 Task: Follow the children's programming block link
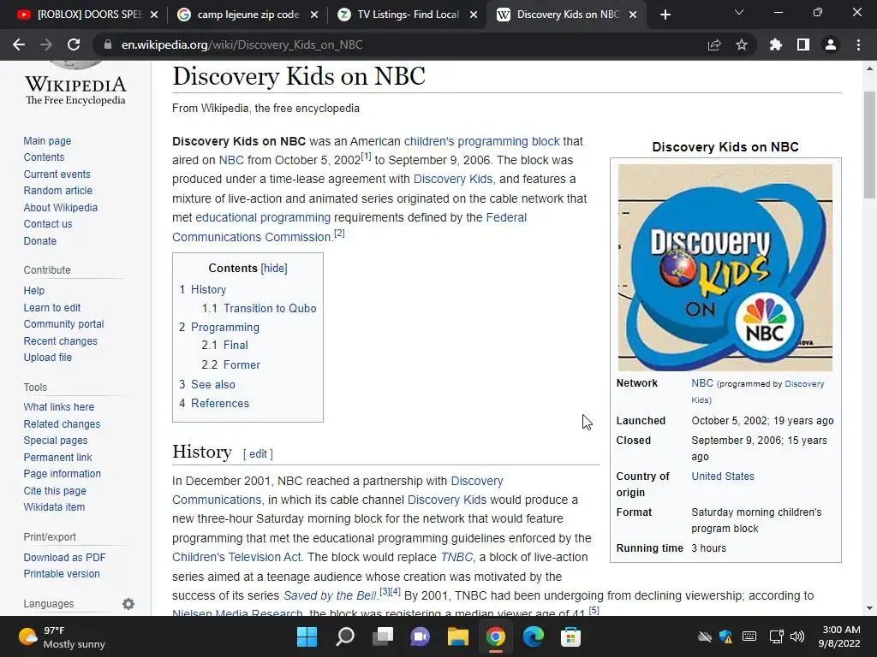(481, 141)
